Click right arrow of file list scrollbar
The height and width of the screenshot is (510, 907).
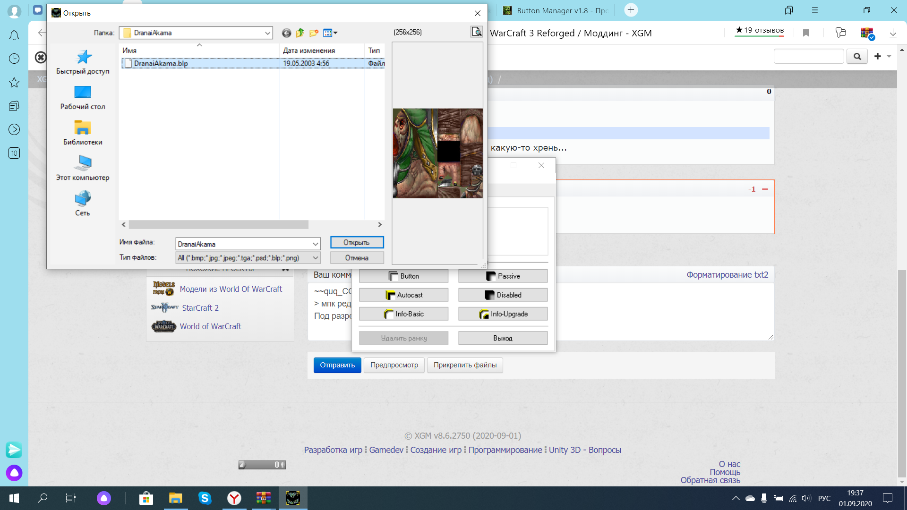pyautogui.click(x=379, y=225)
